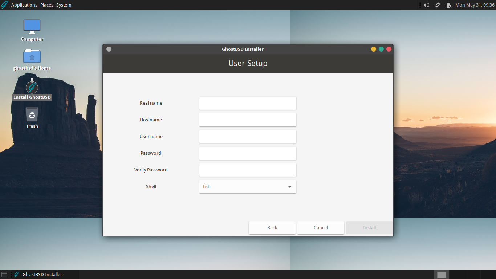Click the 'Real name' label text
This screenshot has height=279, width=496.
coord(151,103)
